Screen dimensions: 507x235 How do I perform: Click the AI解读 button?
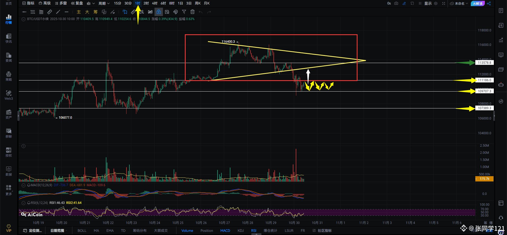478,3
